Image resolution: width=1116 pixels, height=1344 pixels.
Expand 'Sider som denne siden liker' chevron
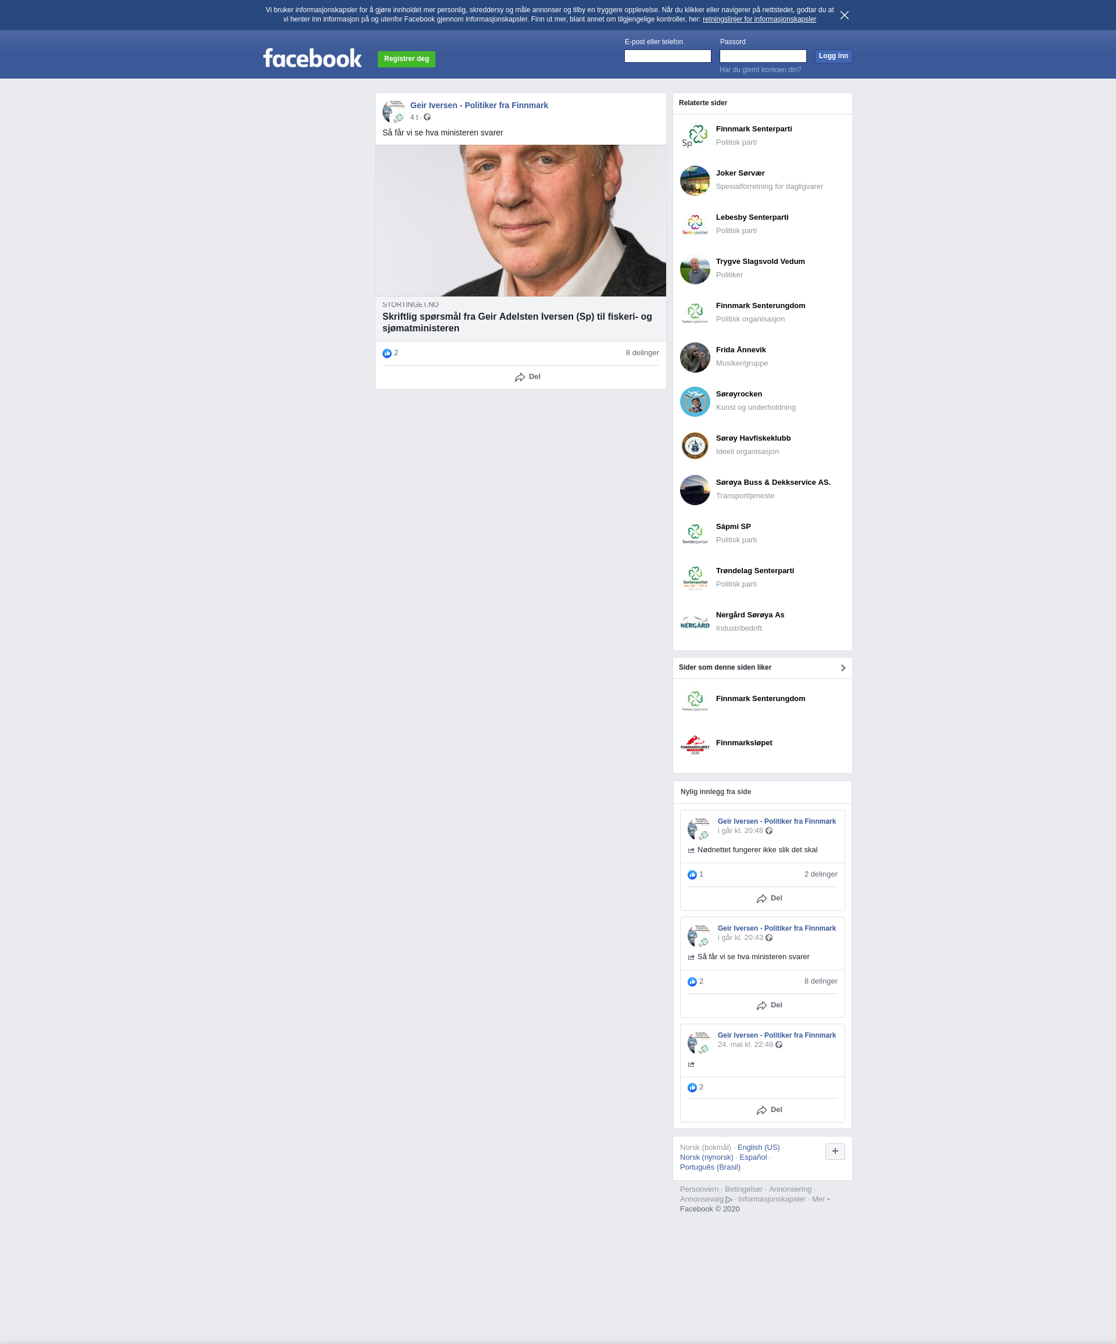pos(843,668)
